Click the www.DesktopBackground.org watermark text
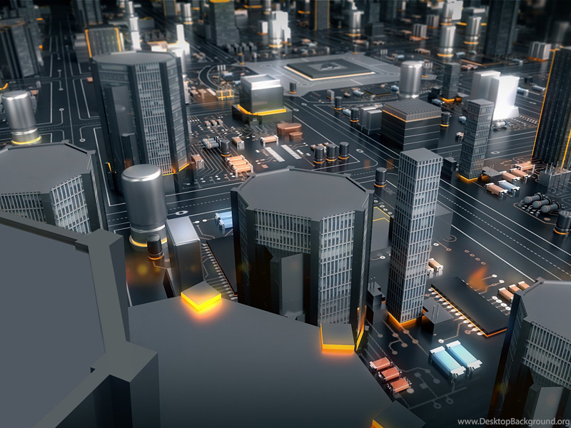Viewport: 571px width, 428px height. click(x=512, y=422)
